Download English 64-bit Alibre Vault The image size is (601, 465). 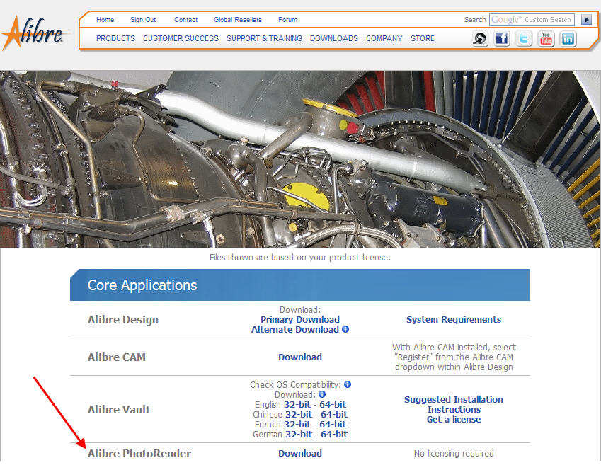(x=333, y=404)
